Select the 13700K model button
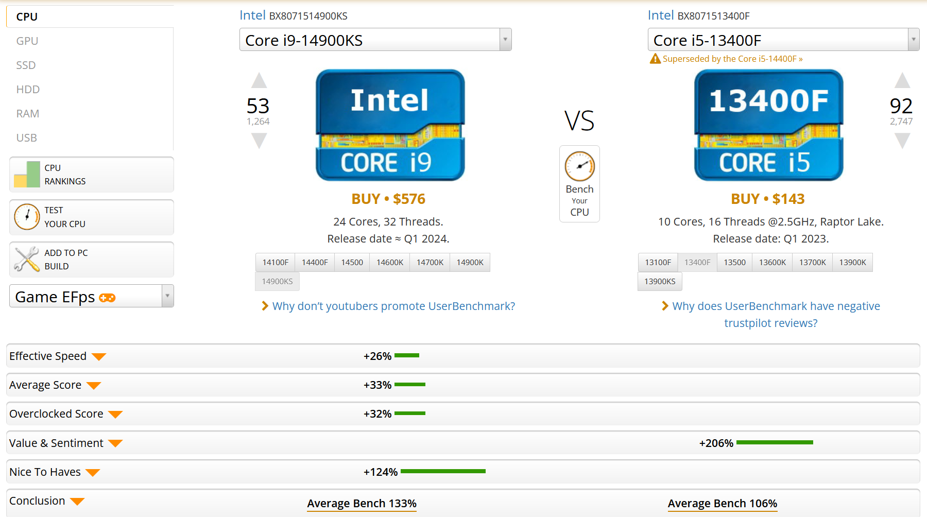 coord(813,262)
